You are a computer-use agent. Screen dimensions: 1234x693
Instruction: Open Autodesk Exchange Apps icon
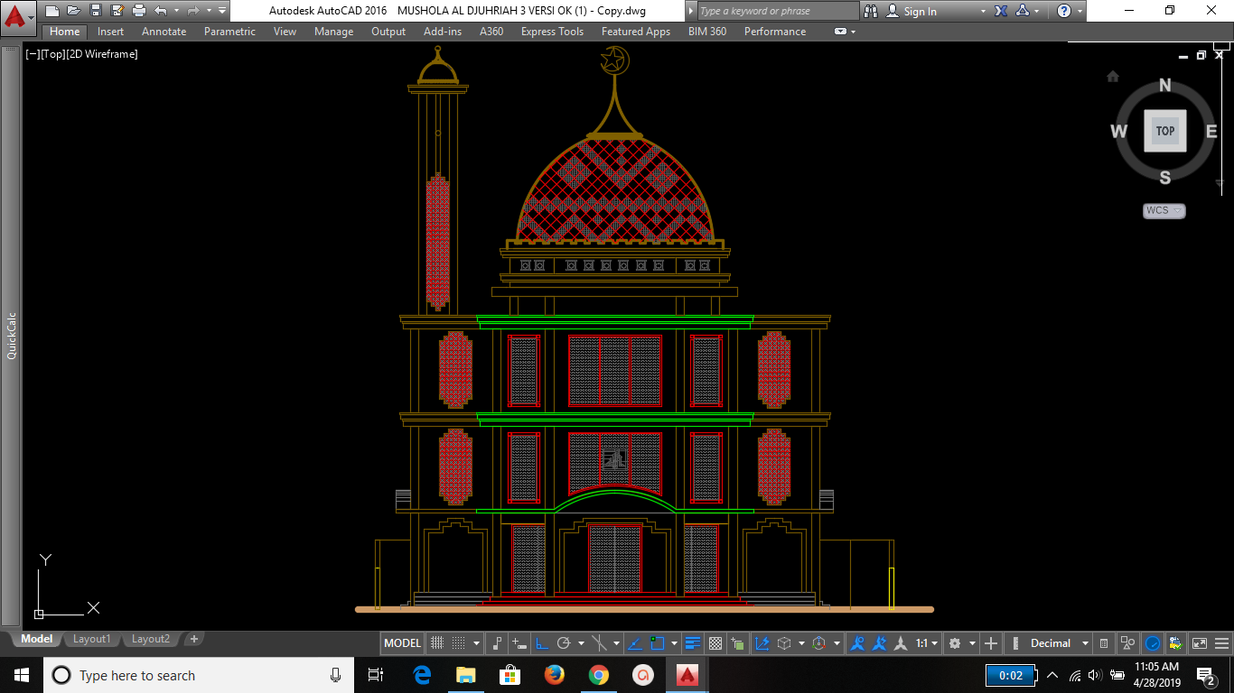tap(1001, 11)
